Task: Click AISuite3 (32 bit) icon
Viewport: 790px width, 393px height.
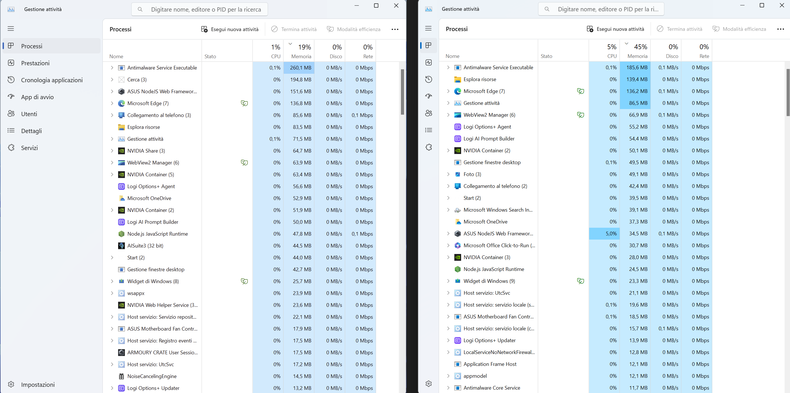Action: 121,246
